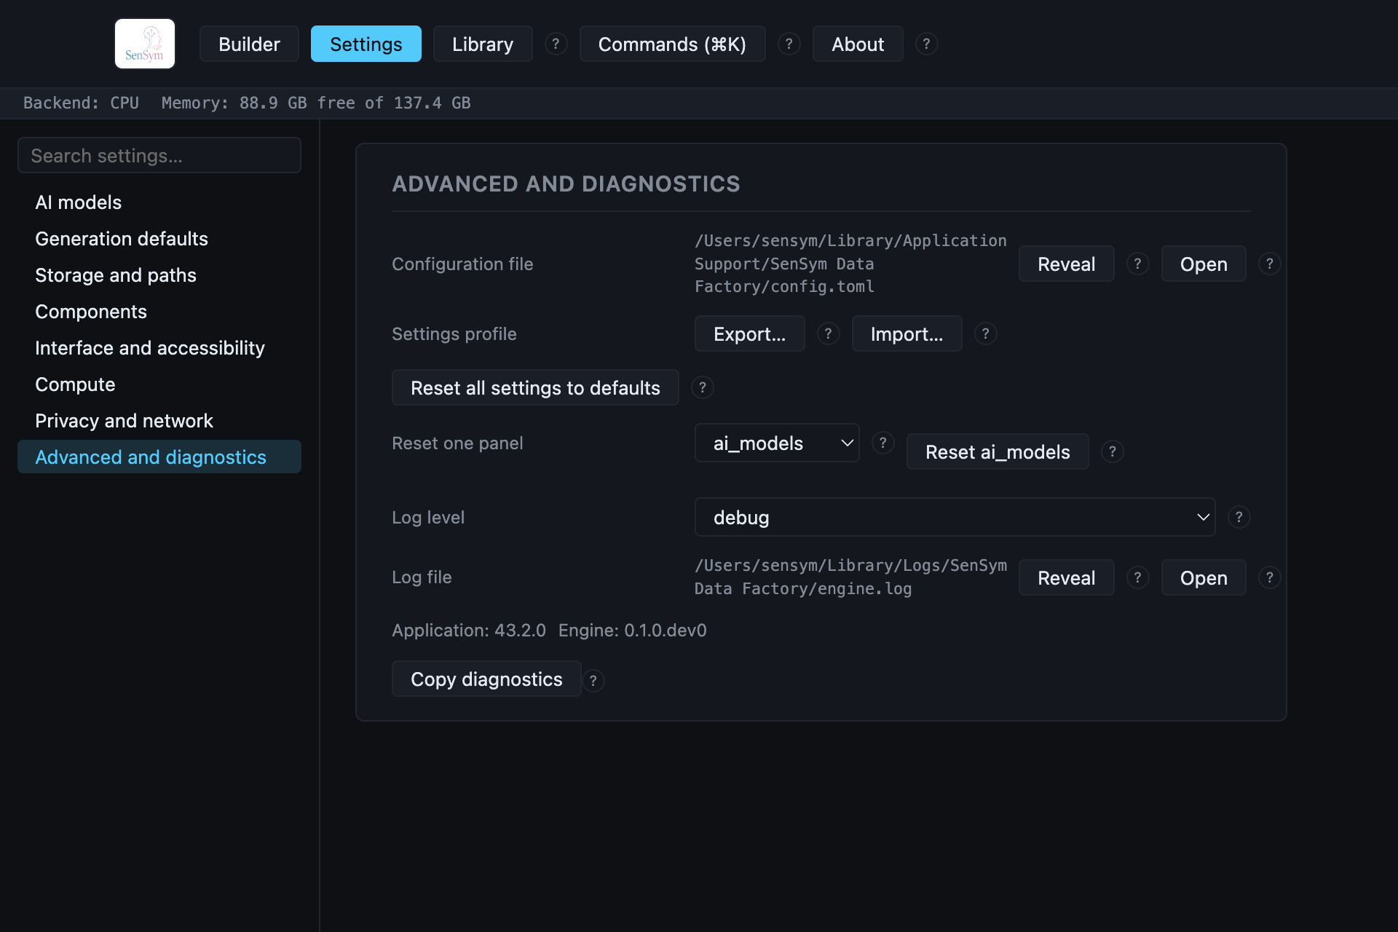This screenshot has width=1398, height=932.
Task: Click the Memory 88.9 GB free status
Action: [316, 103]
